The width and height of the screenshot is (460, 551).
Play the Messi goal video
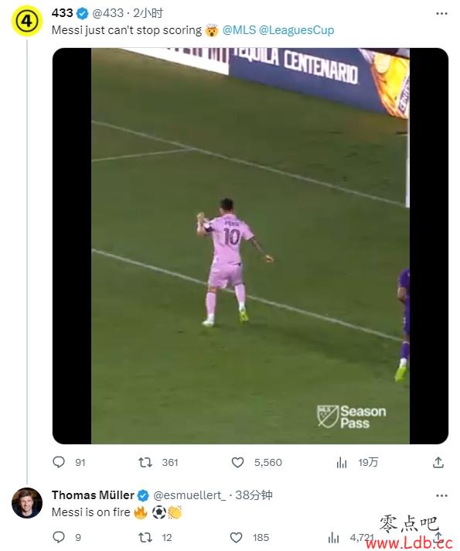[250, 245]
